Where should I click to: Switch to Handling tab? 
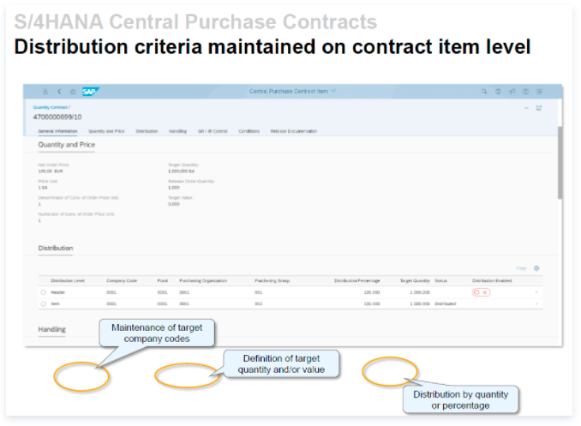point(178,131)
